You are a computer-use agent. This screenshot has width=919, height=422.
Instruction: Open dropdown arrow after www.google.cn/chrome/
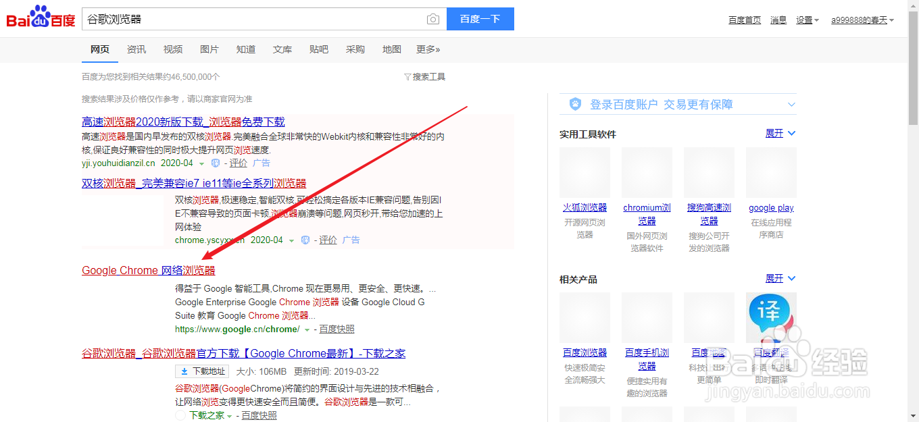coord(307,330)
